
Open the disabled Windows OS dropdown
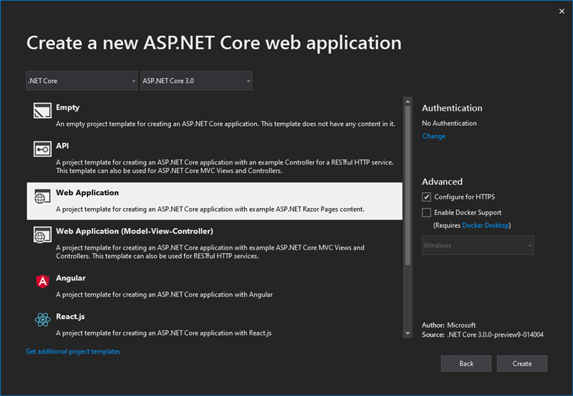(478, 246)
